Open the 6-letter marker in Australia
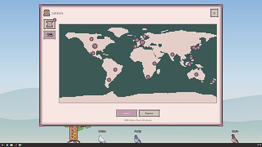This screenshot has height=147, width=262. 196,74
